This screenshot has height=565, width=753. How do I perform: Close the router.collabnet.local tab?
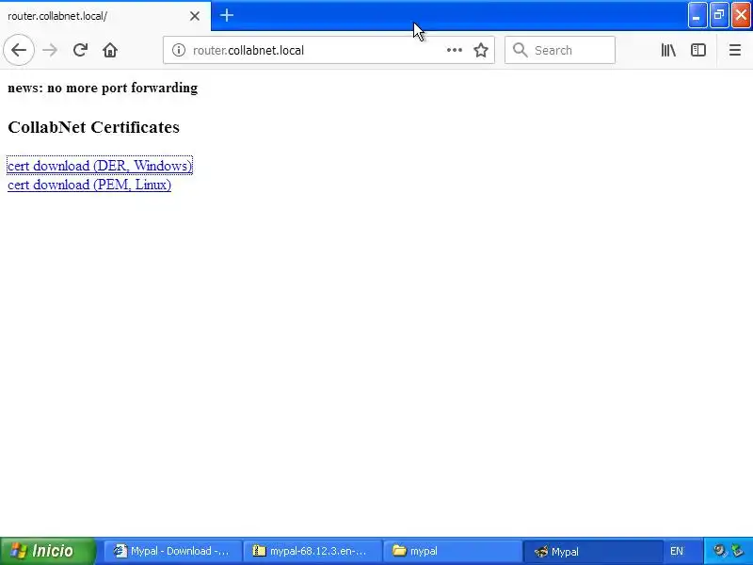195,16
